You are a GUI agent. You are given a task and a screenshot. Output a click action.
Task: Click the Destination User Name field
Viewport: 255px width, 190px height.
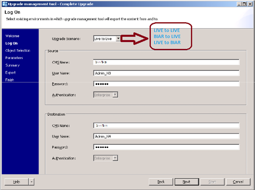click(x=166, y=137)
